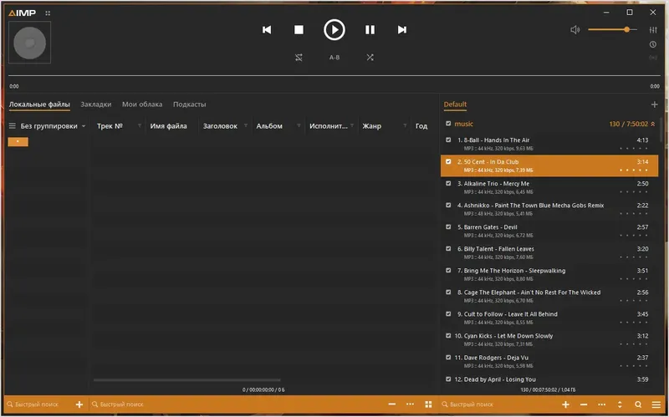Sort by Имя файла column header
The width and height of the screenshot is (669, 417).
pos(169,126)
